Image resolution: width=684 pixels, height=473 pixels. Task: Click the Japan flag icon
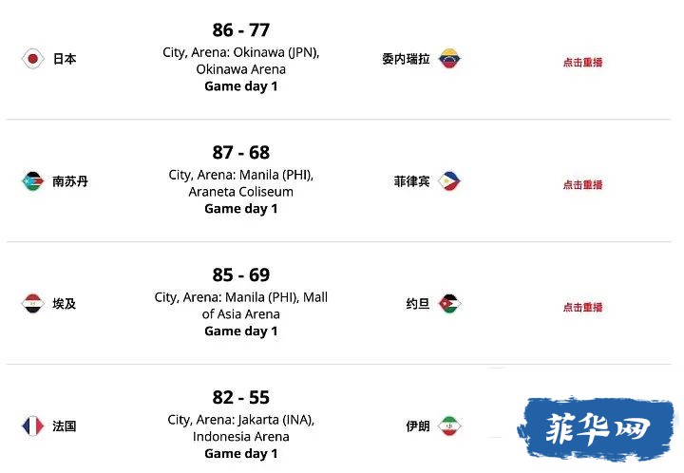point(32,59)
